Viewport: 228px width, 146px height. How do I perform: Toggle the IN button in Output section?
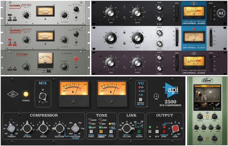[x=150, y=131]
